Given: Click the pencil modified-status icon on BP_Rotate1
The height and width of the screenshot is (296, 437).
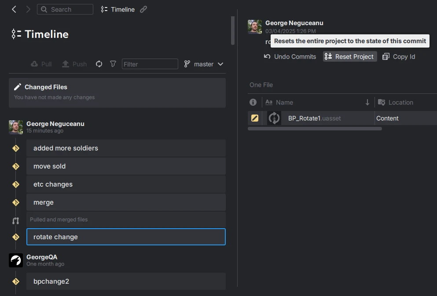Looking at the screenshot, I should 254,118.
